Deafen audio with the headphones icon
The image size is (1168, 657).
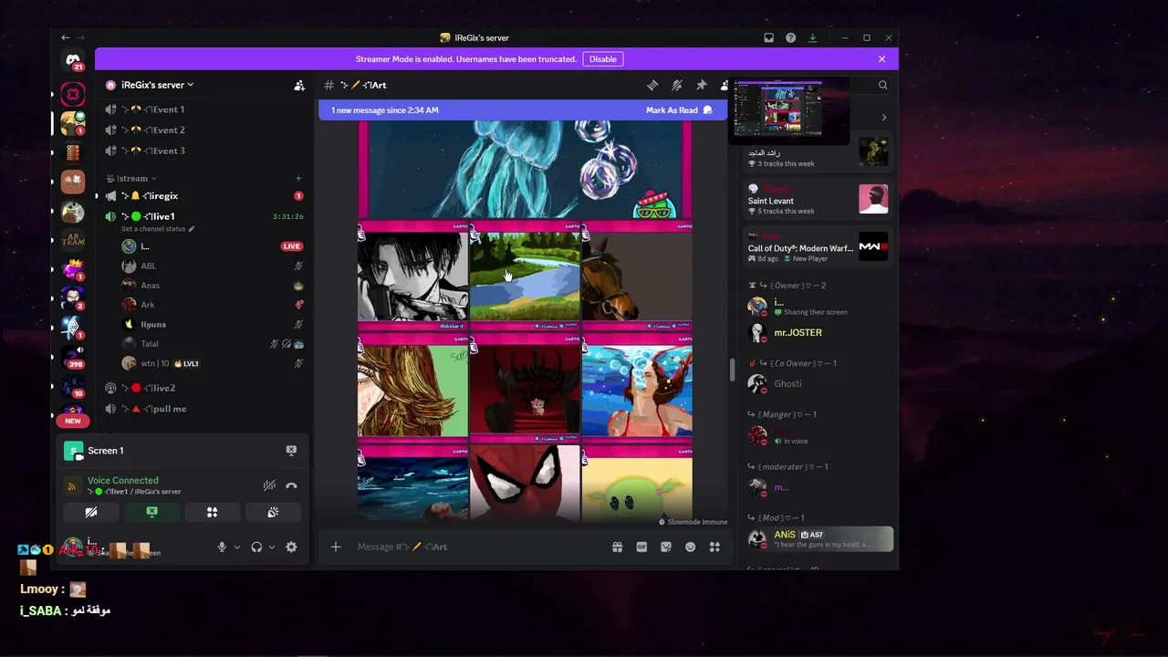256,547
